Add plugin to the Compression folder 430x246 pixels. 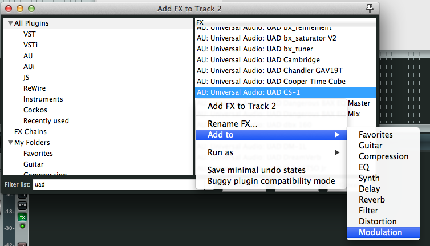pyautogui.click(x=383, y=156)
